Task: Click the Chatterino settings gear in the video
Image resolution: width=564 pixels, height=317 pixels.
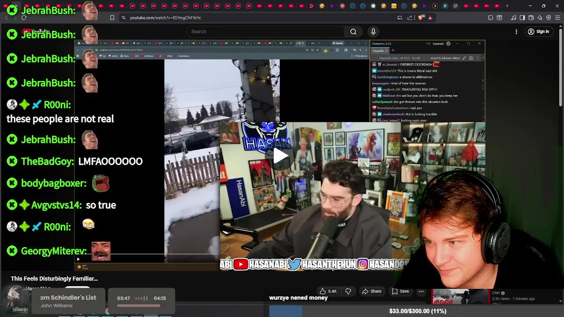Action: 448,44
